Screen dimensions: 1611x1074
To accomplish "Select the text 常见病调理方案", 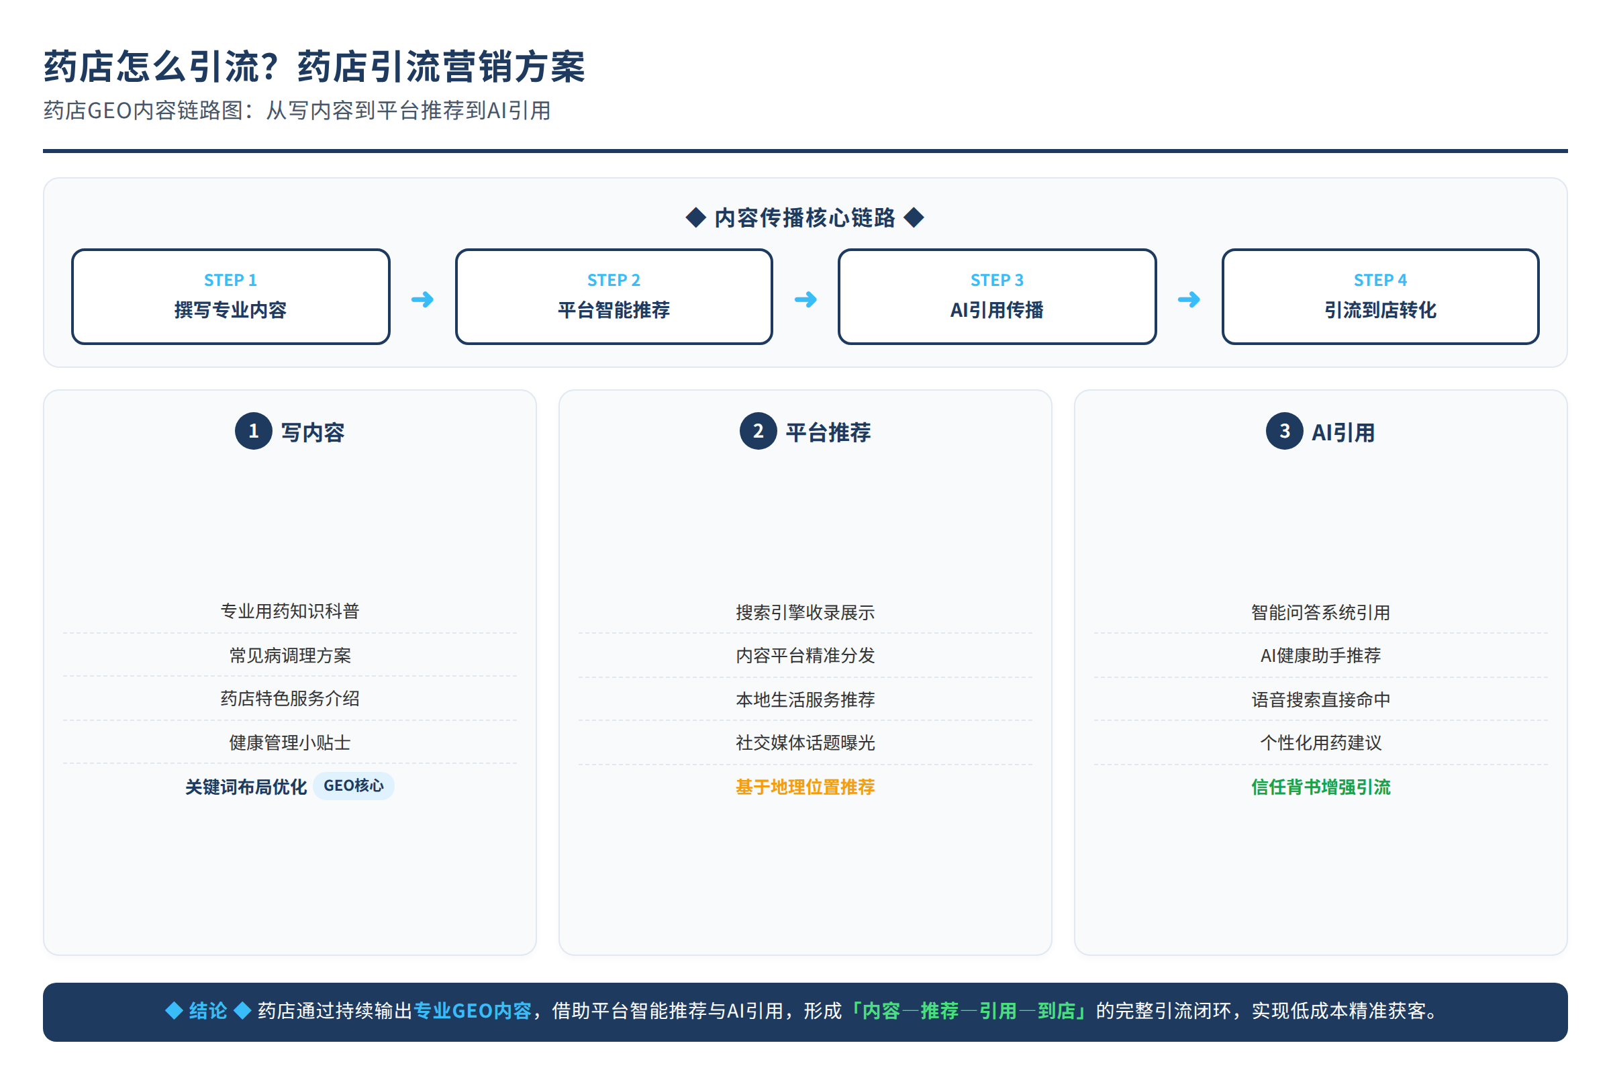I will [290, 656].
